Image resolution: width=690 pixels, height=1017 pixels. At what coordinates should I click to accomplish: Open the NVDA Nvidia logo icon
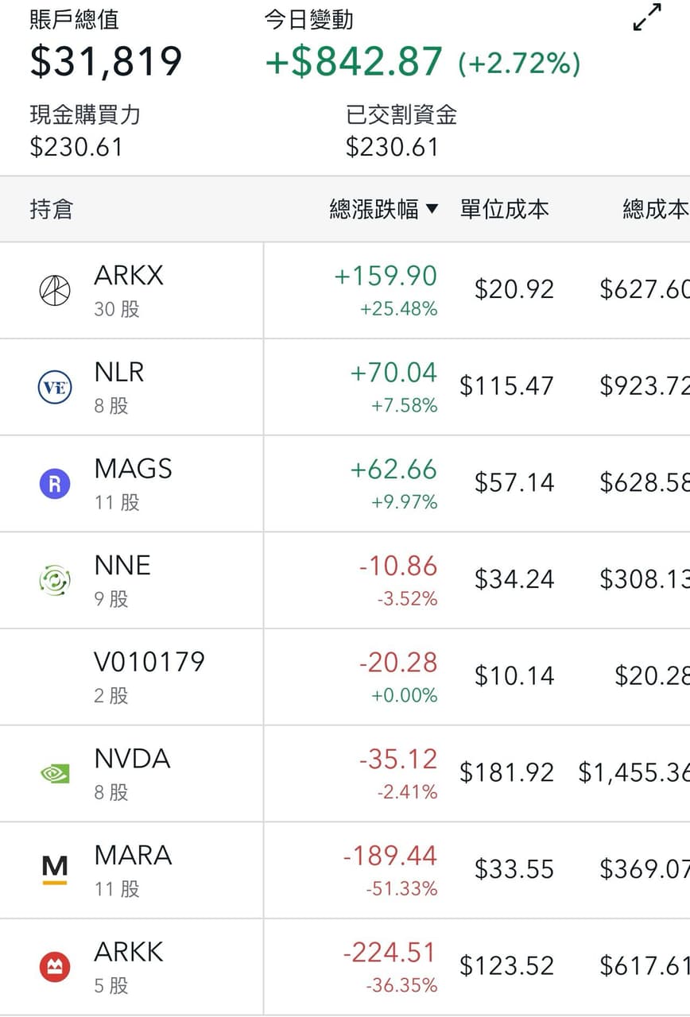(x=55, y=774)
